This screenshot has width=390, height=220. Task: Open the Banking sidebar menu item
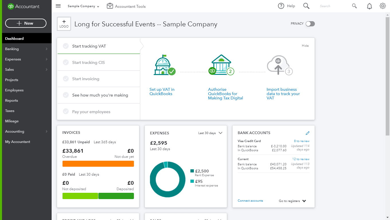click(x=12, y=49)
